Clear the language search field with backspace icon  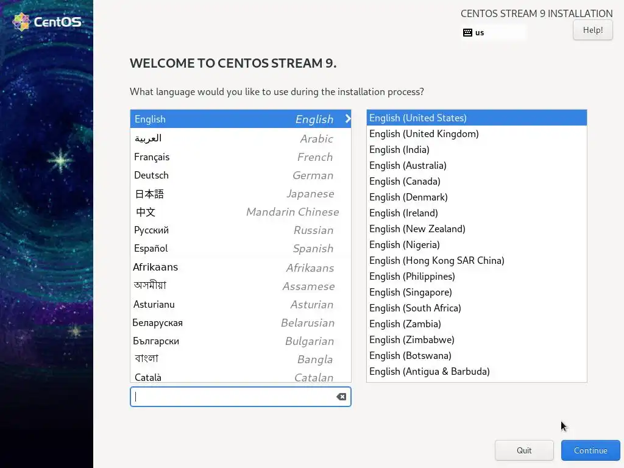coord(341,397)
